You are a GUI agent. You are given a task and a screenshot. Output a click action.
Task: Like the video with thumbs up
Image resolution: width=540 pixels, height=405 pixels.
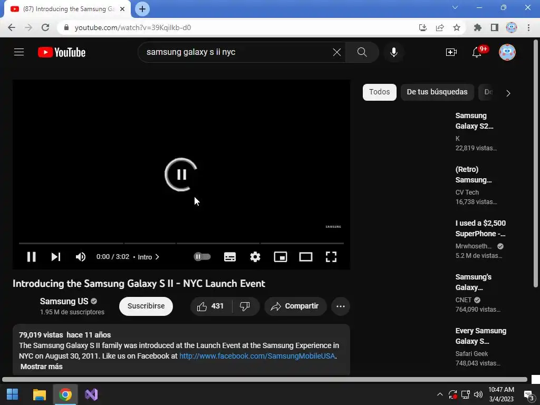pos(211,306)
